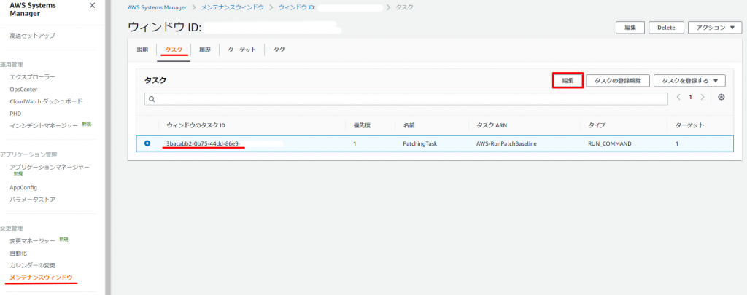Click the タスクの登録解除 button
The image size is (747, 295).
pos(617,81)
